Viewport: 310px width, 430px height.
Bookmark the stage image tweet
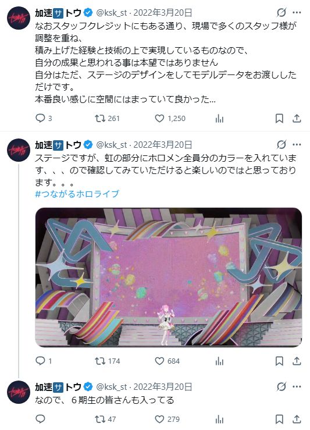coord(279,361)
